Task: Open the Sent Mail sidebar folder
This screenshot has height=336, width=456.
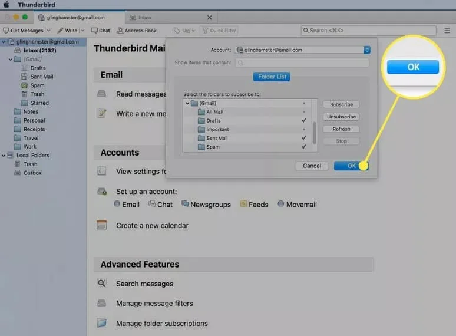Action: (x=42, y=77)
